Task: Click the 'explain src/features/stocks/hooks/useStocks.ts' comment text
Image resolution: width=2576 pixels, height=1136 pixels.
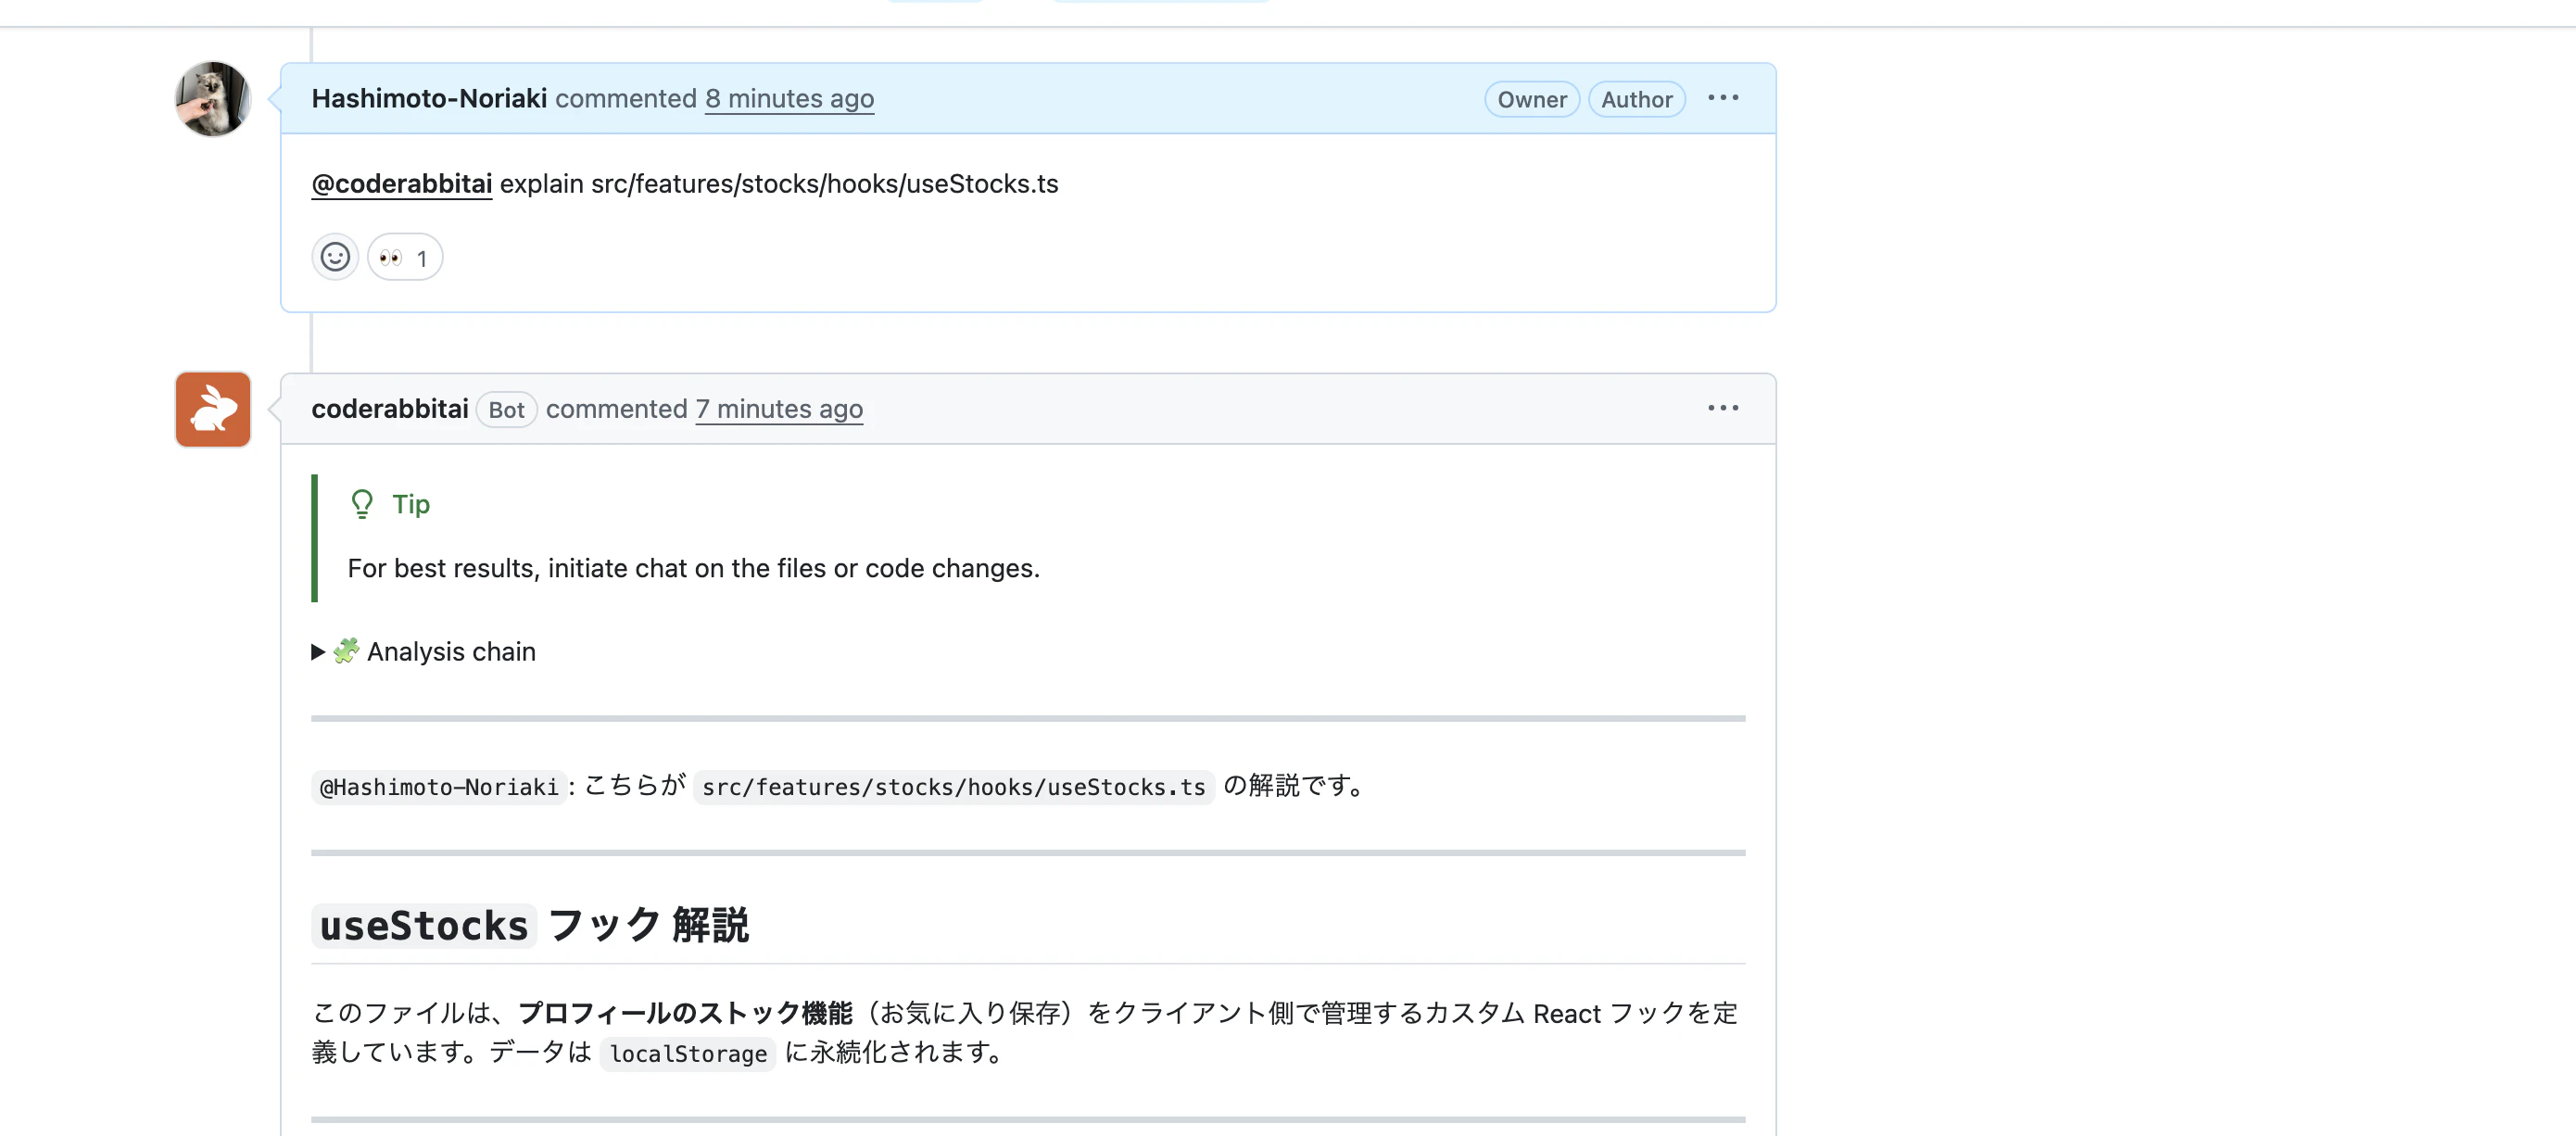Action: pos(779,184)
